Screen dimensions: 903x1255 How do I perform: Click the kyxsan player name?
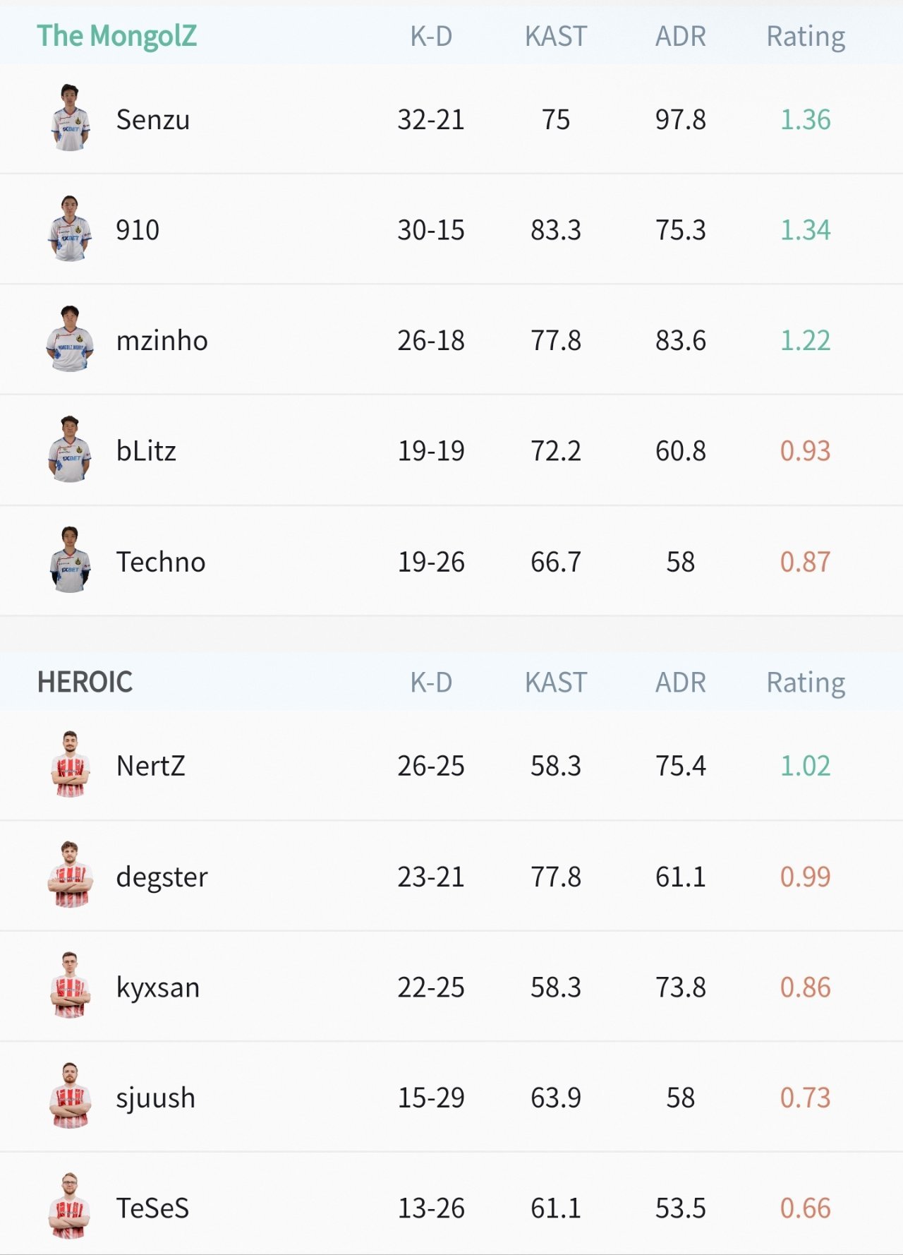point(158,987)
